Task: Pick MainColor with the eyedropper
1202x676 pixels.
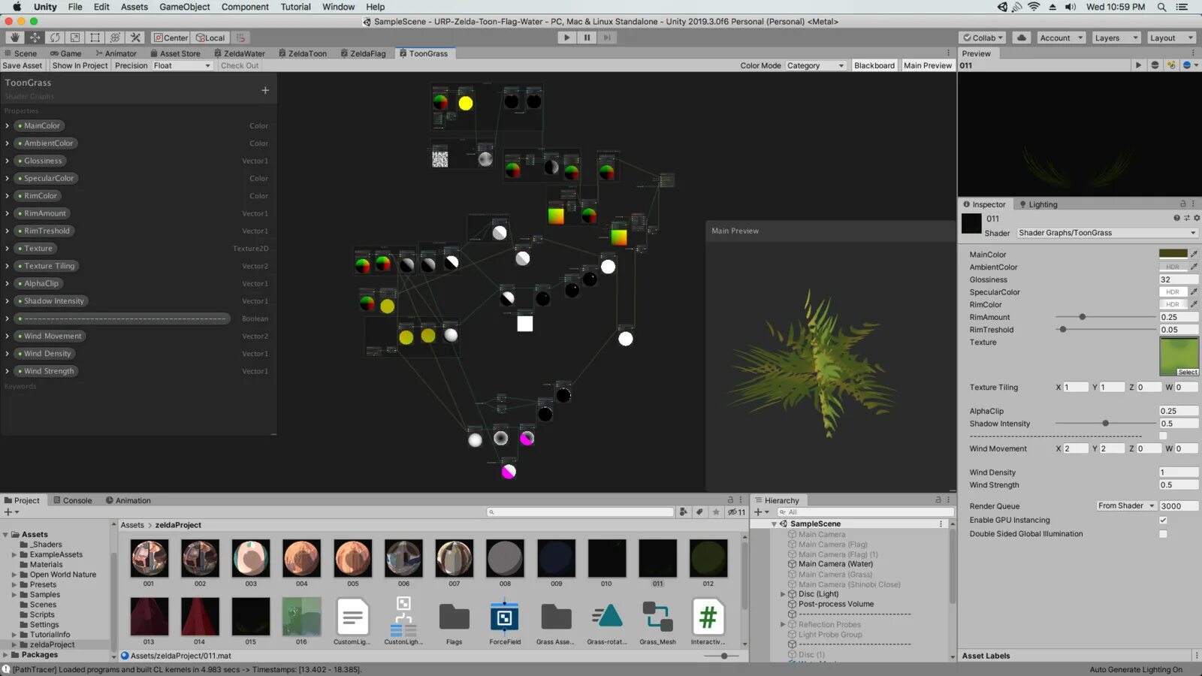Action: (x=1194, y=254)
